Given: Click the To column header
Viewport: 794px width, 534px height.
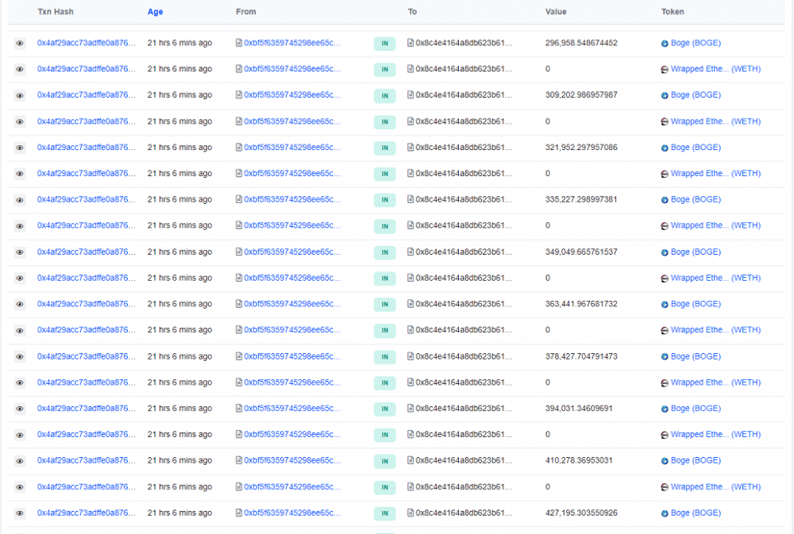Looking at the screenshot, I should (412, 12).
